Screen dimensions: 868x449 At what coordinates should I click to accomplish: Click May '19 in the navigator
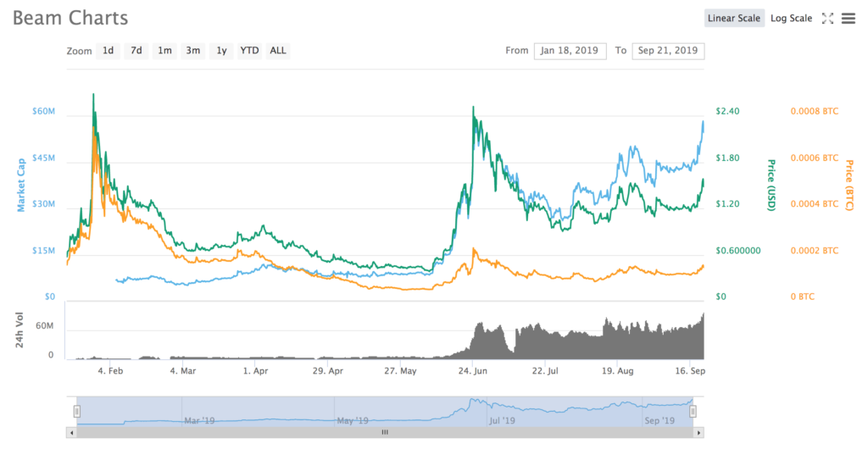click(x=353, y=421)
